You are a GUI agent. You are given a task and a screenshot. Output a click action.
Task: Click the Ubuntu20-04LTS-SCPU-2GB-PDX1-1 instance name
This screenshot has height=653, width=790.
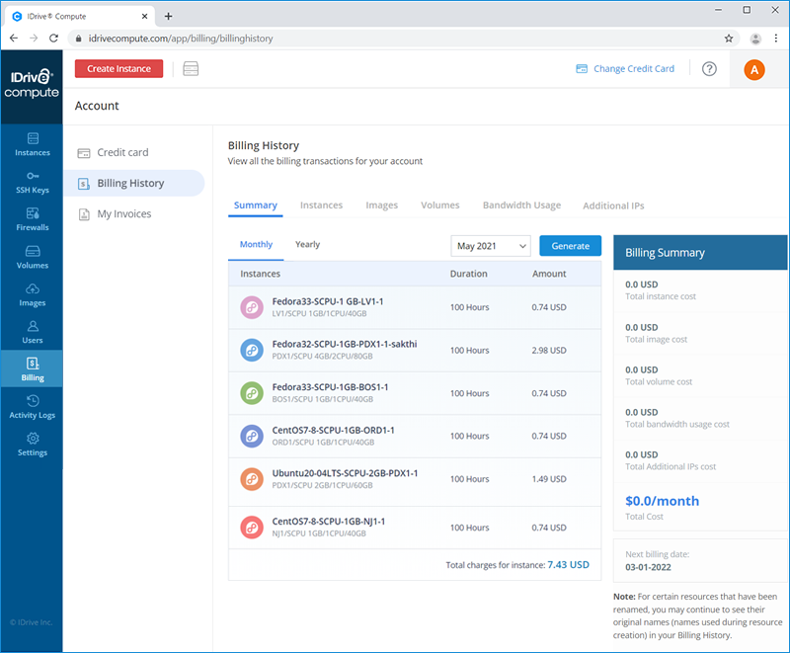[345, 473]
